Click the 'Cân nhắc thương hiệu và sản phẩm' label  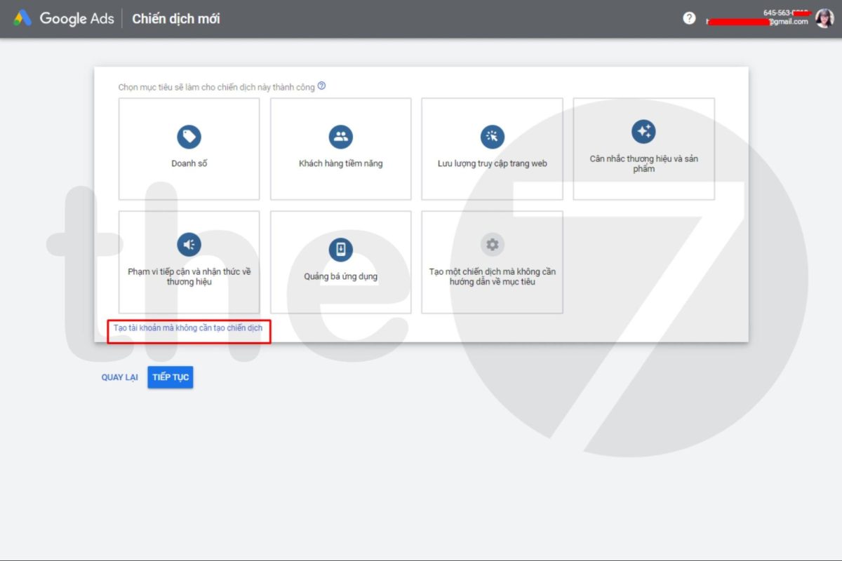tap(643, 163)
